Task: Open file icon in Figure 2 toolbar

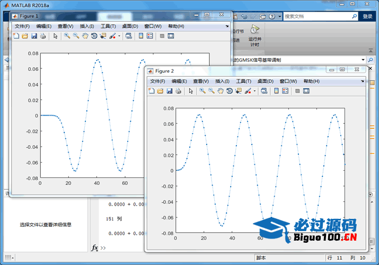Action: pyautogui.click(x=160, y=91)
